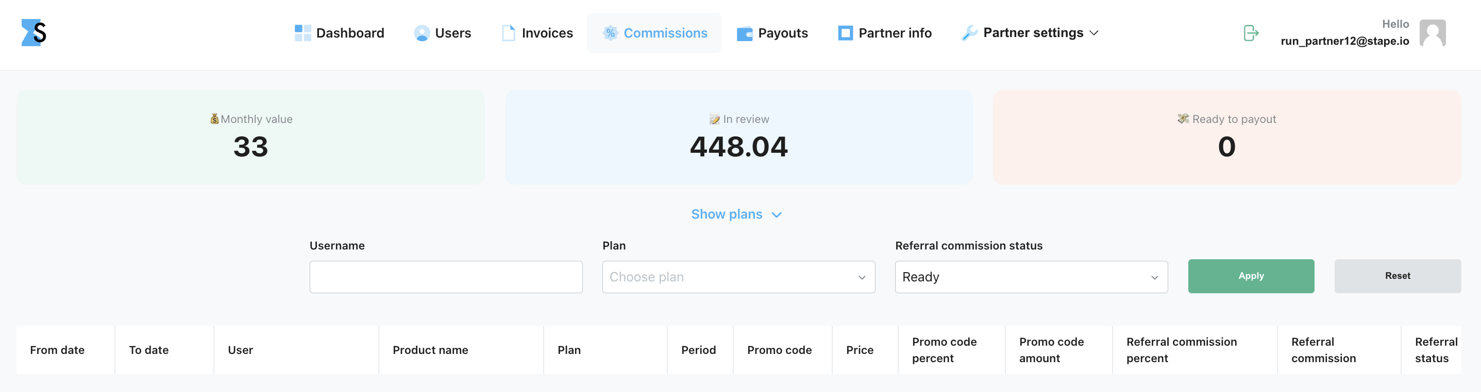This screenshot has width=1481, height=392.
Task: Click the Monthly value money bag icon
Action: pyautogui.click(x=214, y=119)
